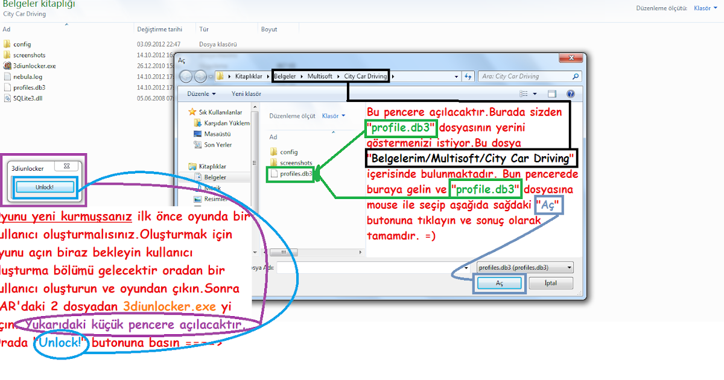Open Son Yerler in the sidebar
The width and height of the screenshot is (724, 380).
pos(212,145)
